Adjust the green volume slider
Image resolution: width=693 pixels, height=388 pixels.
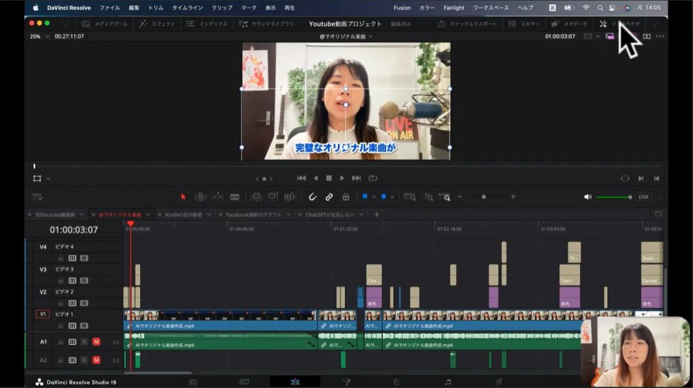click(613, 197)
